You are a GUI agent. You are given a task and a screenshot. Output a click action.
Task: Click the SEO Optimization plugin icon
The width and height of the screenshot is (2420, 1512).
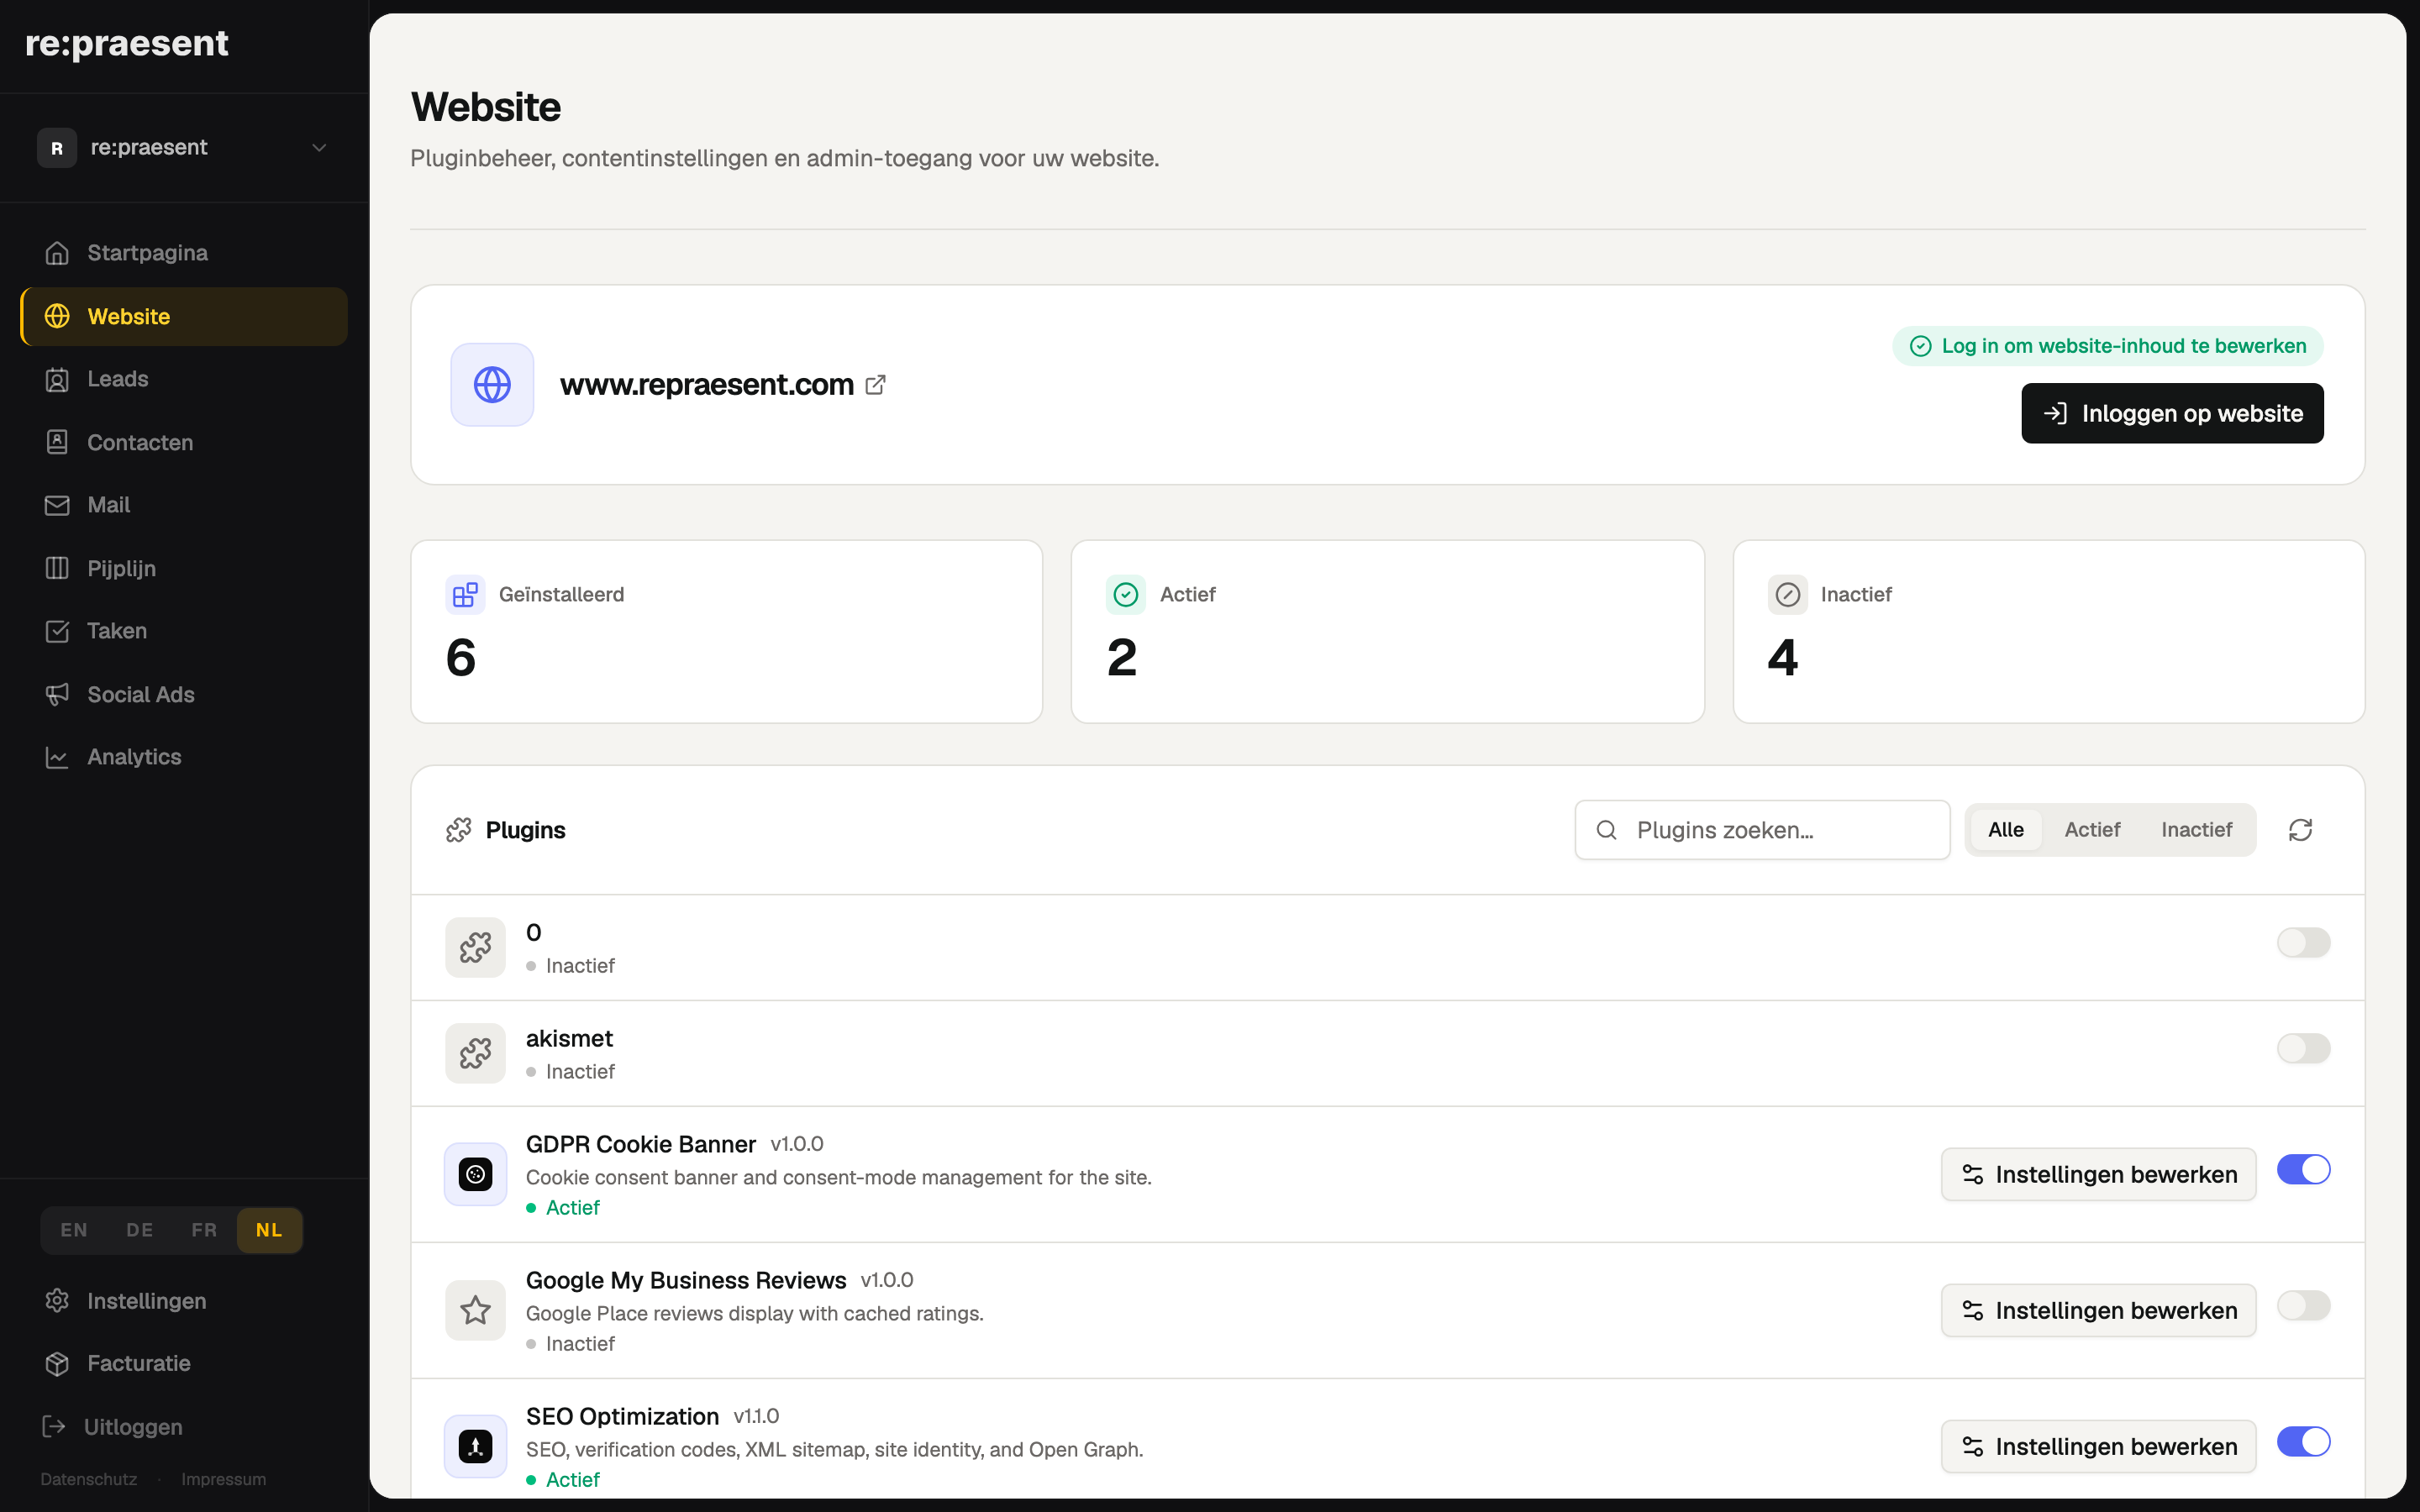pos(475,1446)
